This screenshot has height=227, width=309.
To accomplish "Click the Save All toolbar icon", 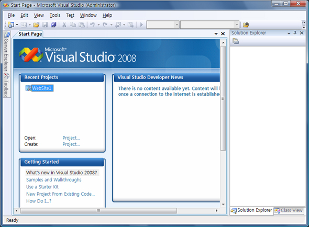I will click(x=53, y=25).
